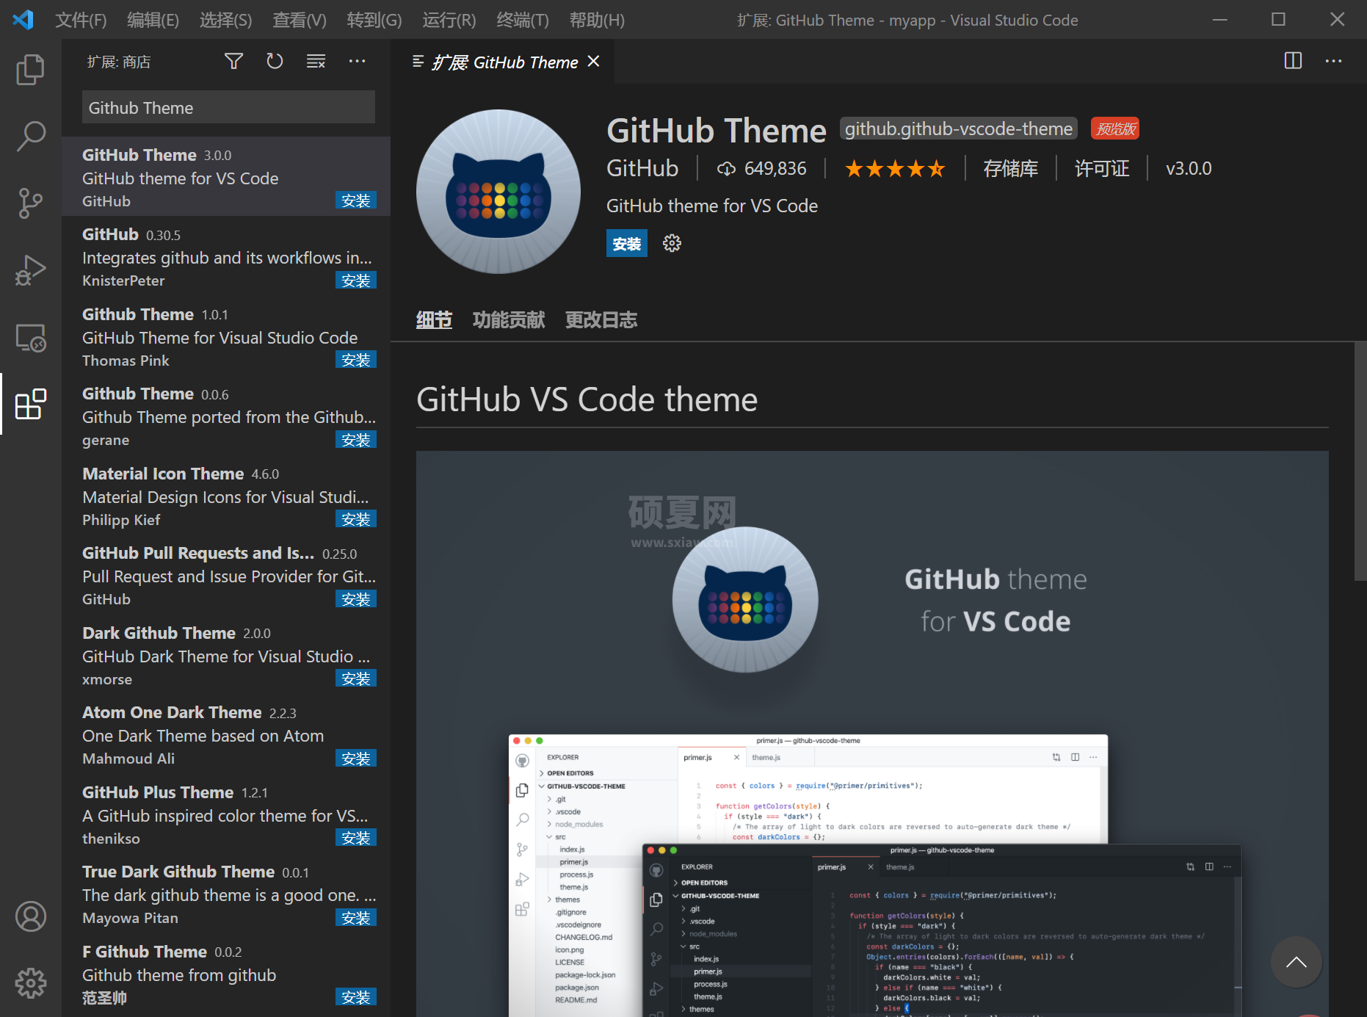The width and height of the screenshot is (1367, 1017).
Task: Select Material Icon Theme extension entry
Action: point(226,496)
